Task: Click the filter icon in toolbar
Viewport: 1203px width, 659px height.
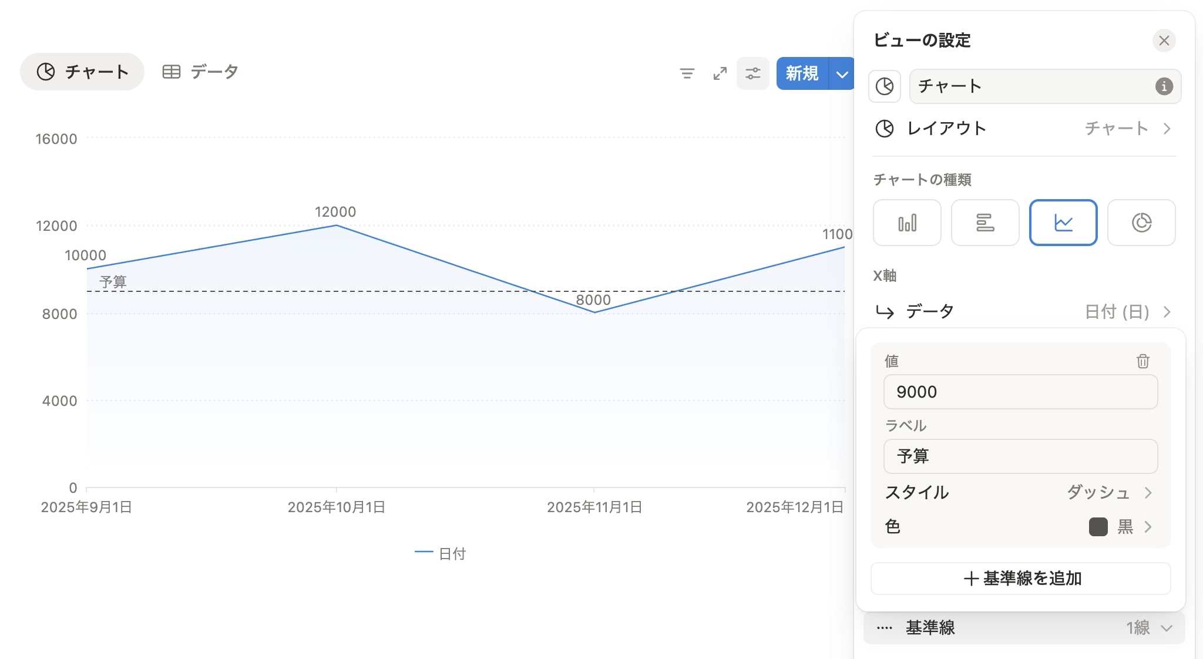Action: pos(687,73)
